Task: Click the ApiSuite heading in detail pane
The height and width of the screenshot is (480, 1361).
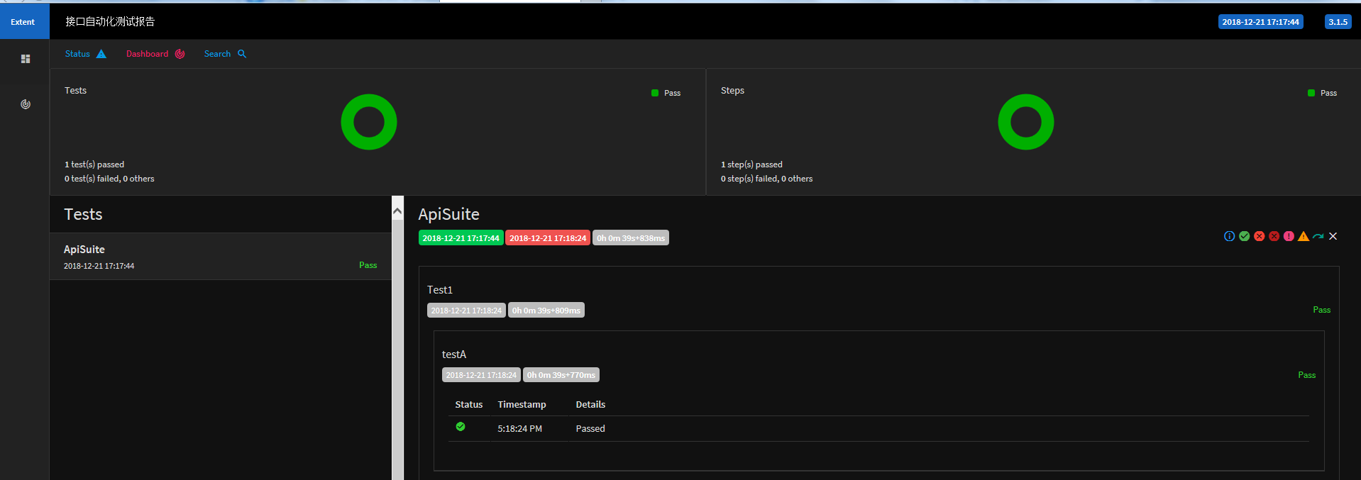Action: (448, 214)
